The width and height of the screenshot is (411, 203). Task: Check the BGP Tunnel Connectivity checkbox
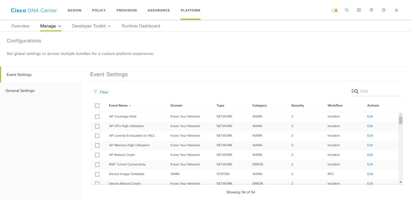97,164
